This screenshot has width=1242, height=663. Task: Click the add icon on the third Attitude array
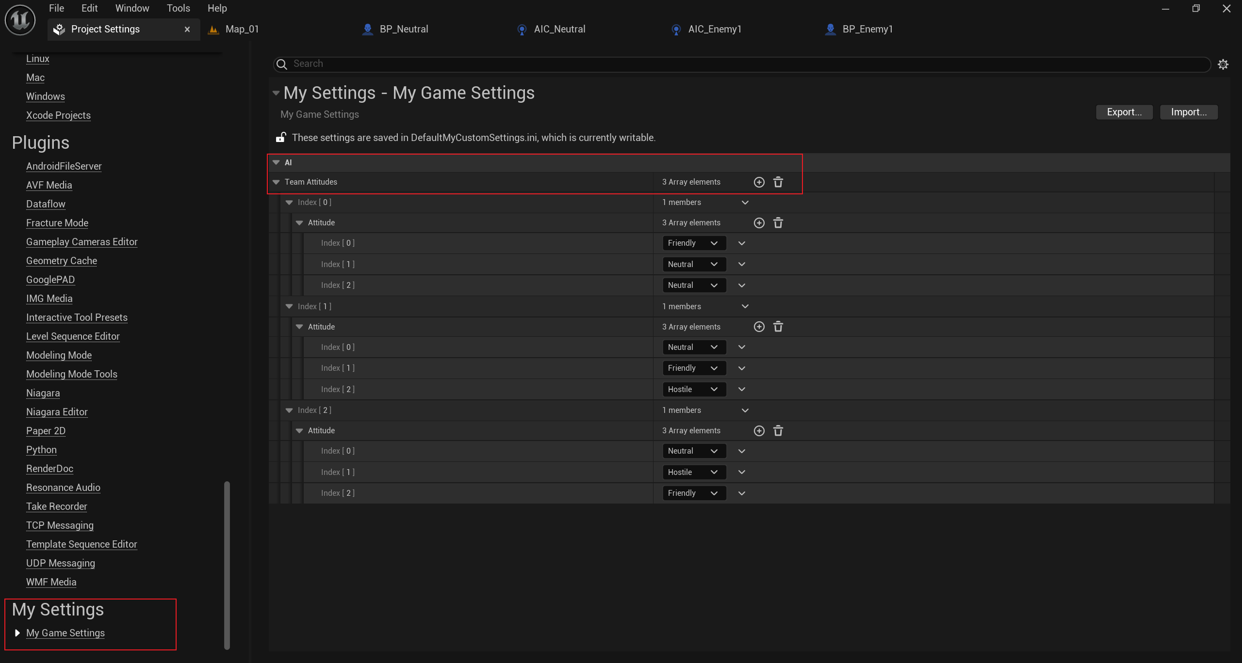[x=759, y=431]
